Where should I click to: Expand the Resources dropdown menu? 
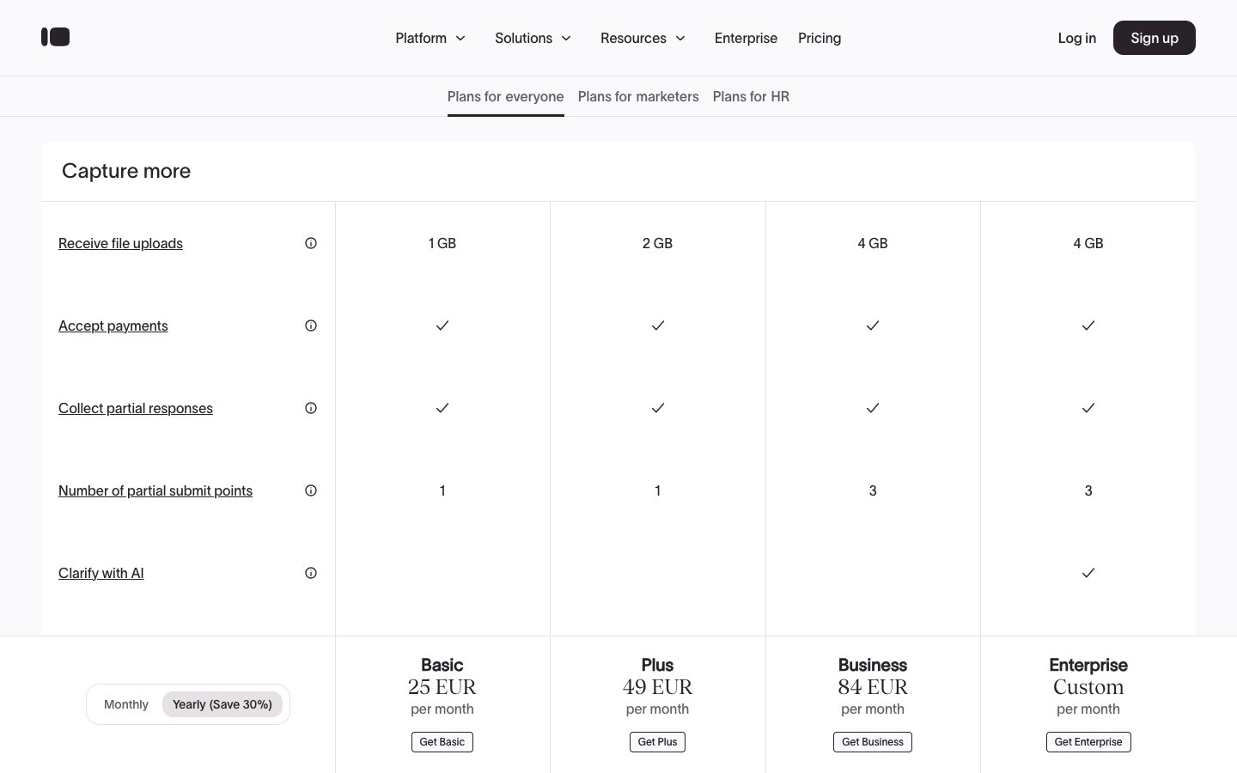pos(643,38)
